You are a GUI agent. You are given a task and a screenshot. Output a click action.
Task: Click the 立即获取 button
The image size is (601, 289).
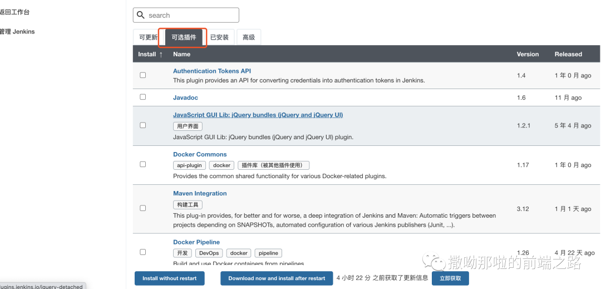click(x=450, y=278)
